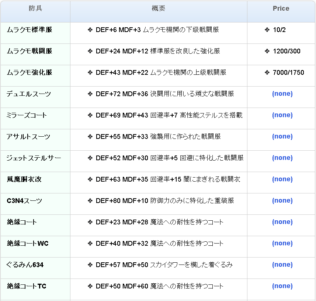Open the (none) link for ミラーズコート

click(282, 115)
